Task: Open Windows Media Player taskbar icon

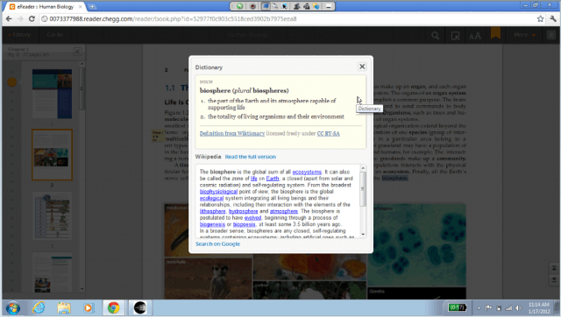Action: point(88,307)
